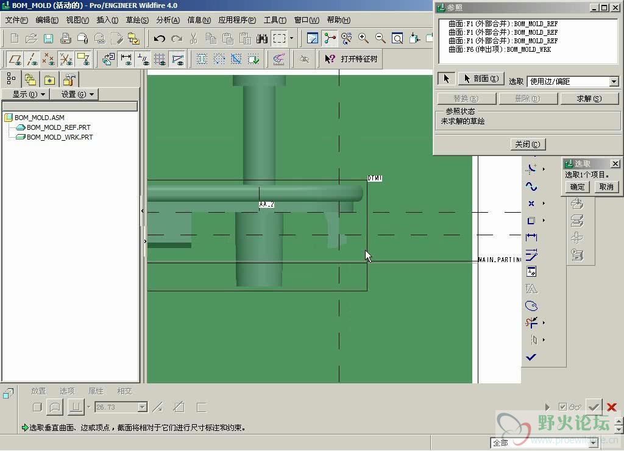Save the model with the floppy disk icon

click(48, 38)
